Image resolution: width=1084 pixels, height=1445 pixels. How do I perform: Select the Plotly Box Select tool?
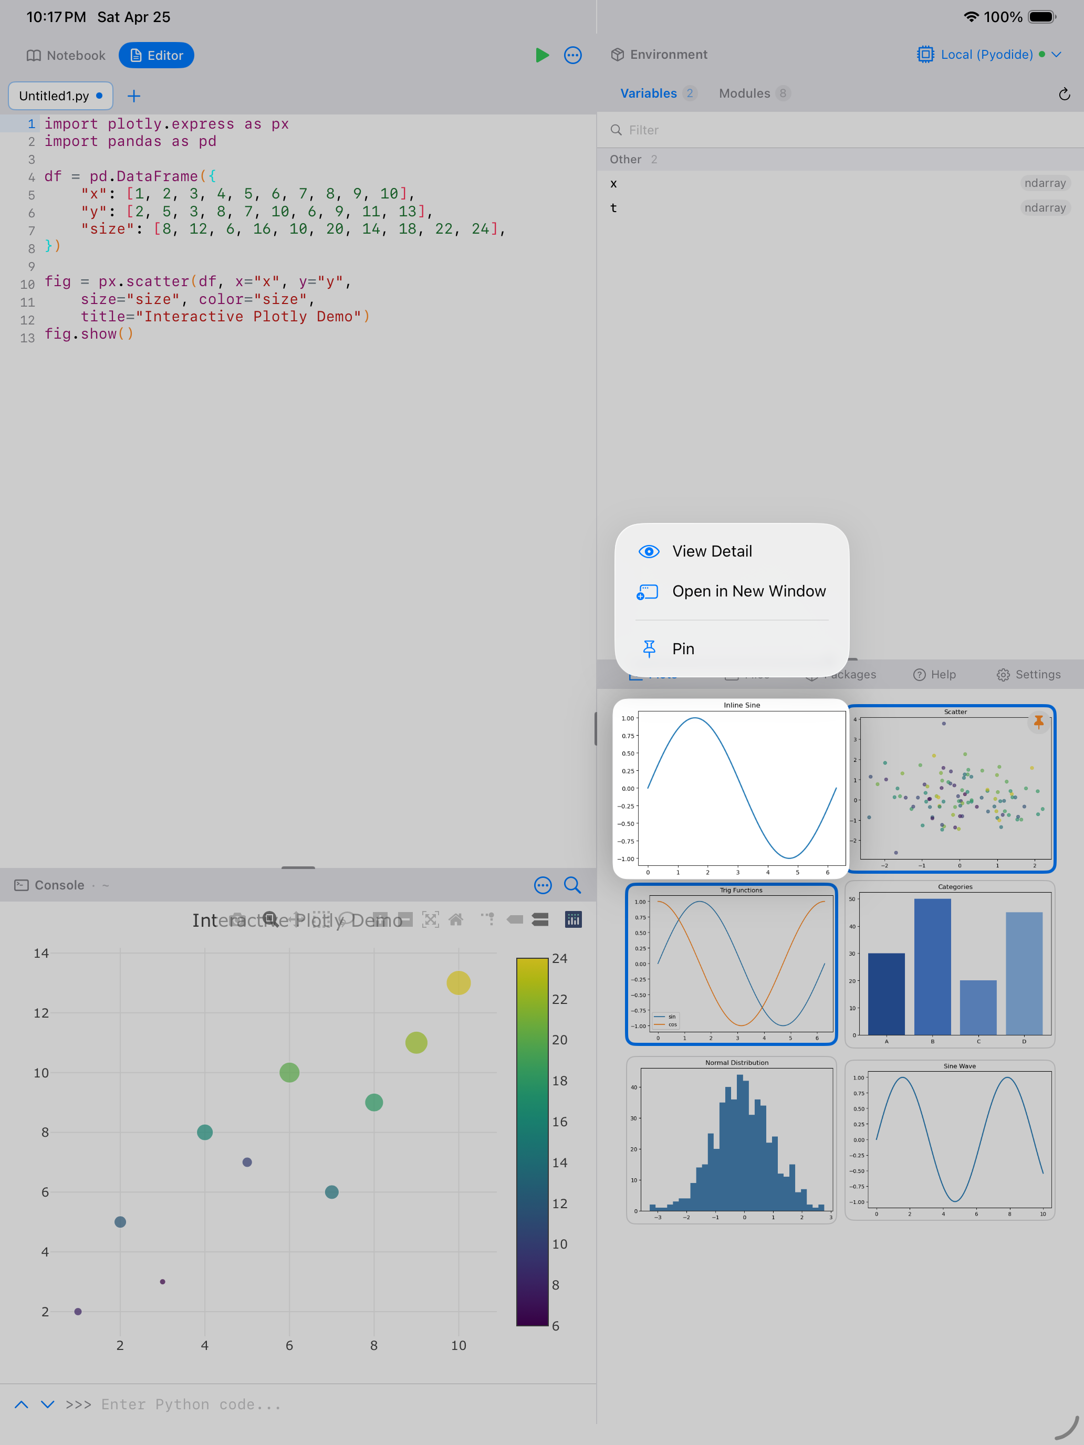coord(321,920)
